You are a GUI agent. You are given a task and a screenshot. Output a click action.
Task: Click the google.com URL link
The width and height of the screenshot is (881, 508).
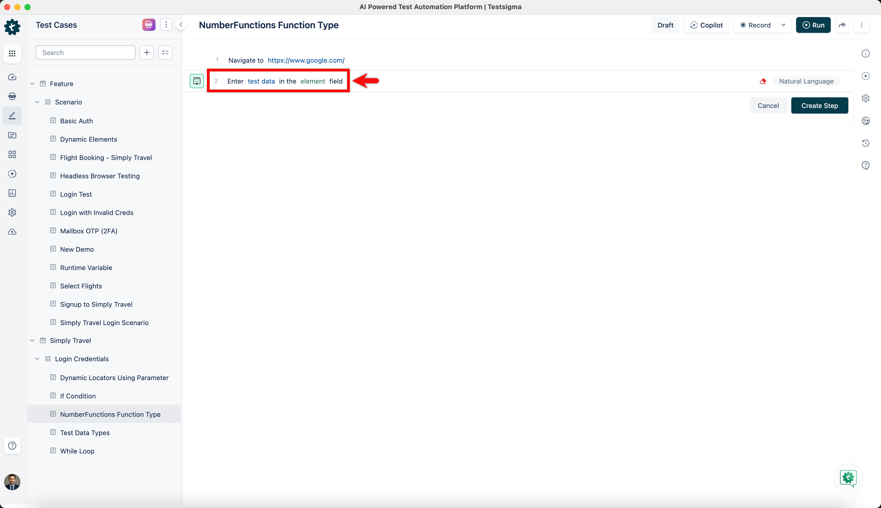[306, 60]
